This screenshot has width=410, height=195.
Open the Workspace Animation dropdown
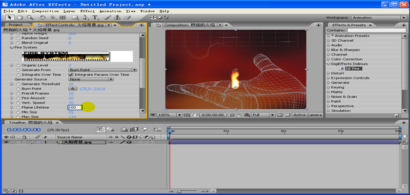pyautogui.click(x=379, y=18)
